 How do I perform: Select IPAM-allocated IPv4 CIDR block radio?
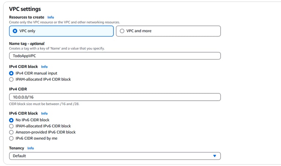pos(11,79)
